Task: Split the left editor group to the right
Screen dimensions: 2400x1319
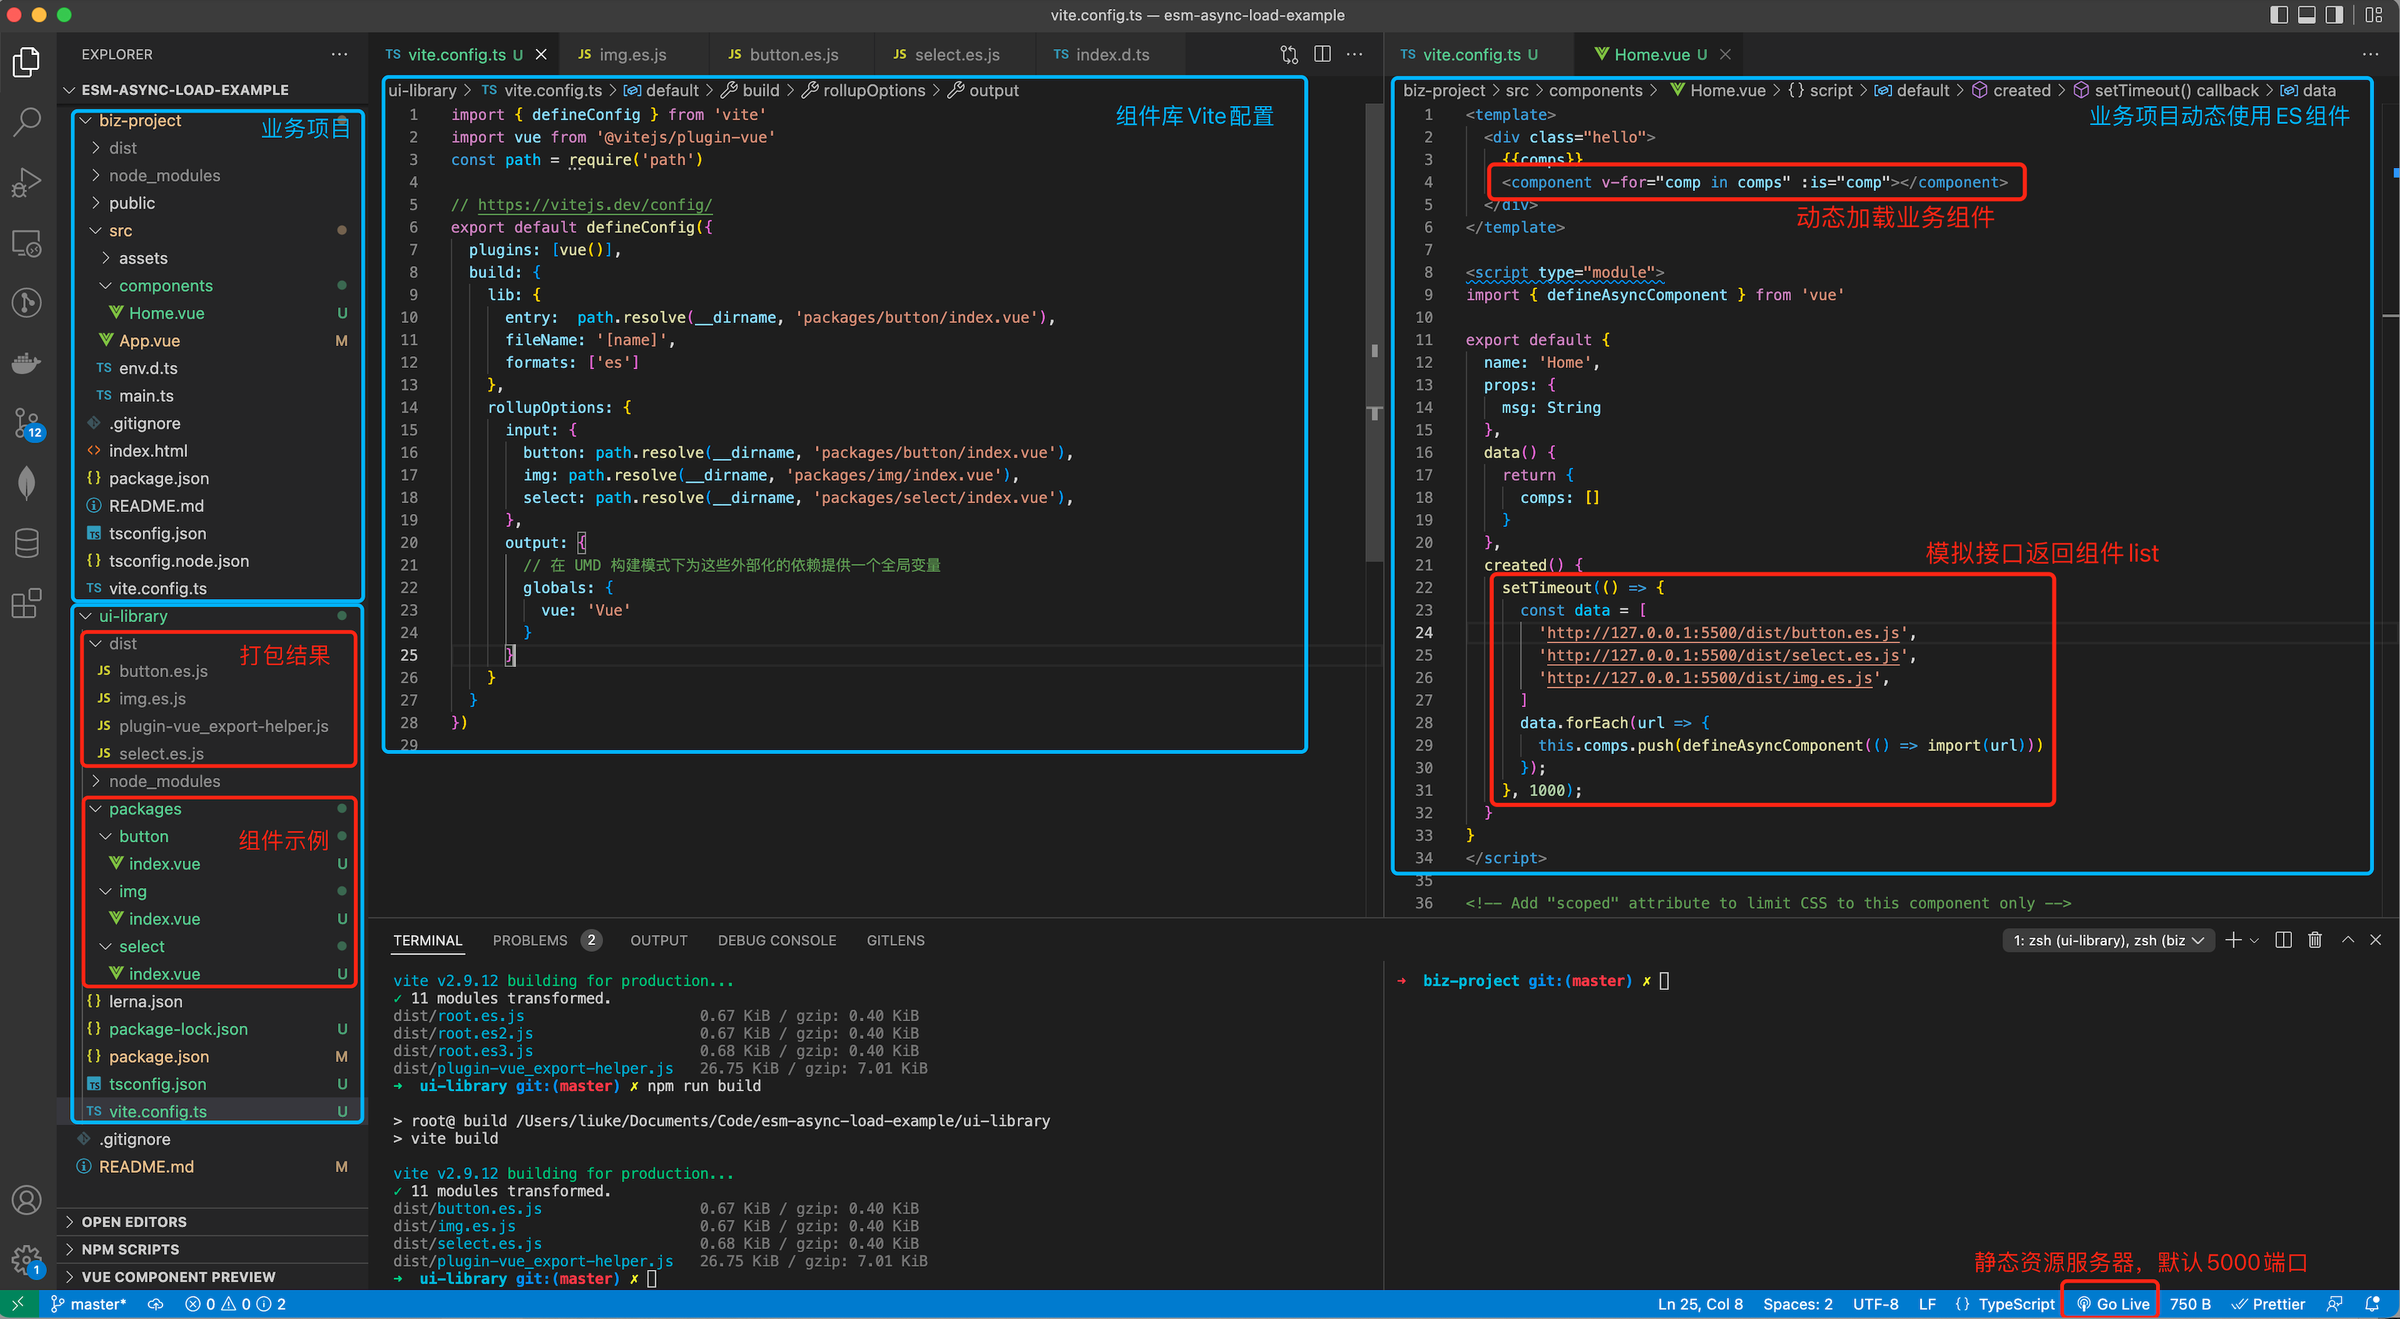Action: point(1321,54)
